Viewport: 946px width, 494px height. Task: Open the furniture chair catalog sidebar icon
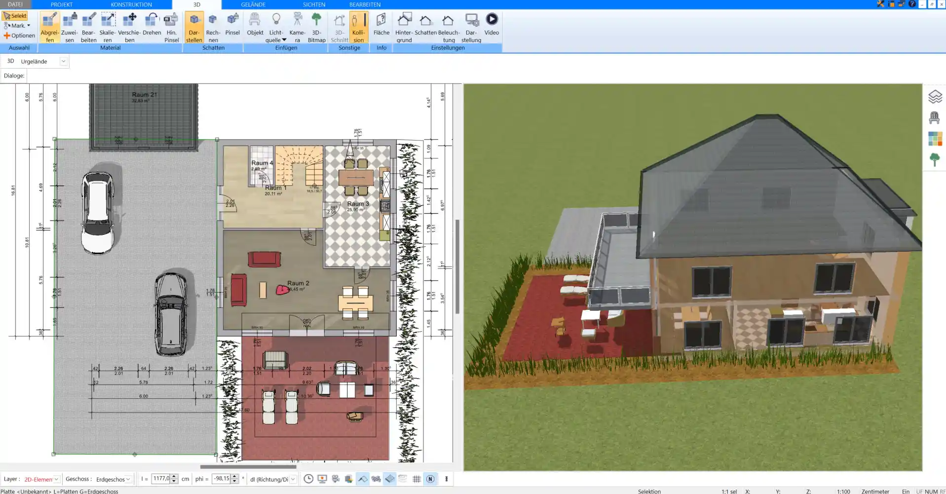934,117
